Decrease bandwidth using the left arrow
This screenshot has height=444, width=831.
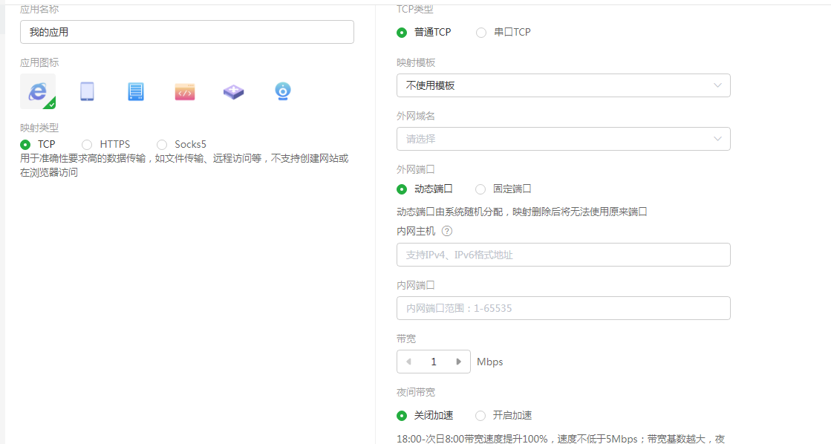408,362
